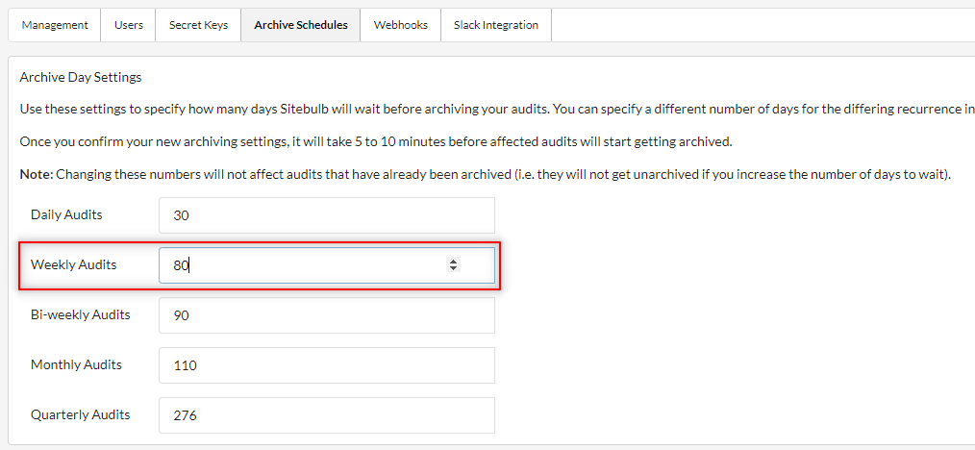
Task: Go to the Secret Keys tab
Action: (198, 26)
